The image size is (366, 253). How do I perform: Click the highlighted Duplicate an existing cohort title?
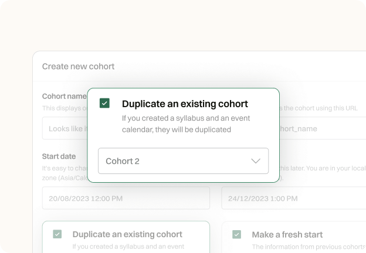click(185, 104)
